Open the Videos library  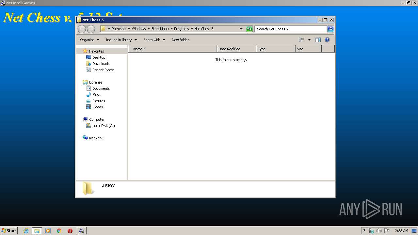pos(97,107)
